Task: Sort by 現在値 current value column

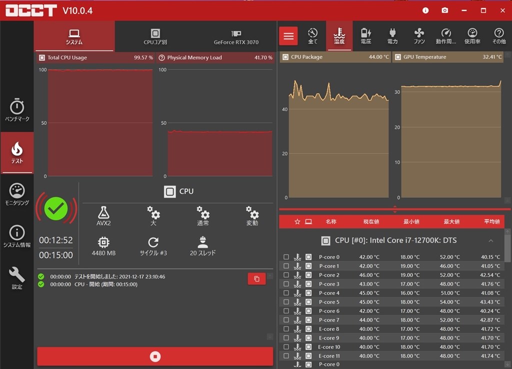Action: pyautogui.click(x=371, y=221)
